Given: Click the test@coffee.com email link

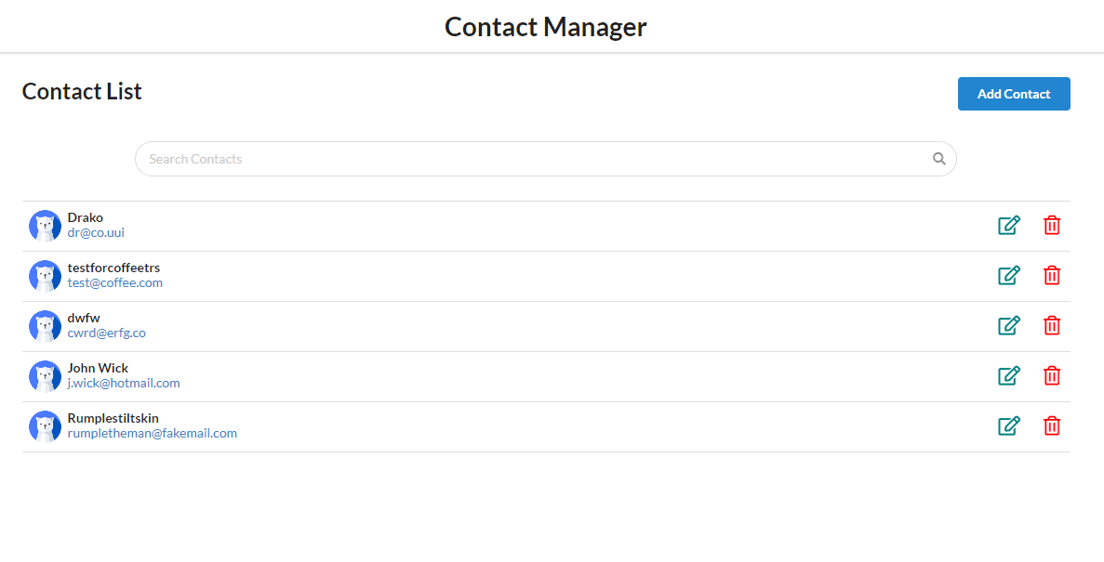Looking at the screenshot, I should (115, 283).
